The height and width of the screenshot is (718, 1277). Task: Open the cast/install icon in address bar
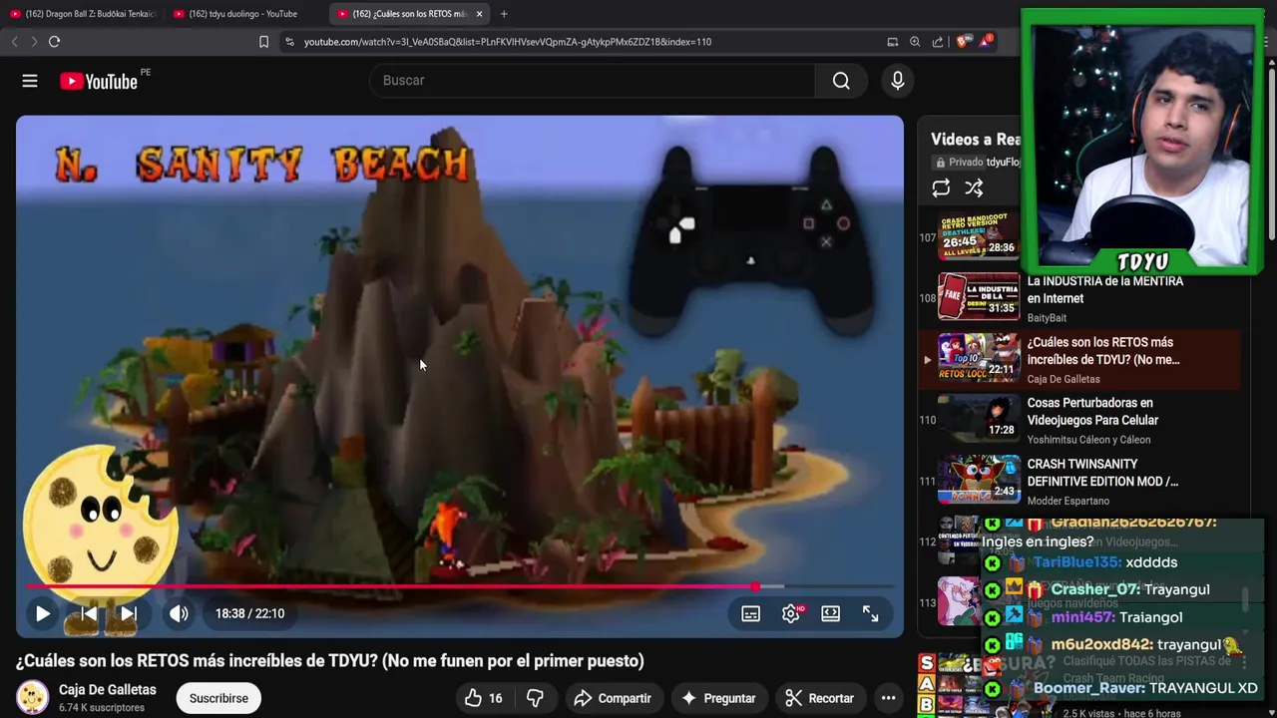coord(893,42)
